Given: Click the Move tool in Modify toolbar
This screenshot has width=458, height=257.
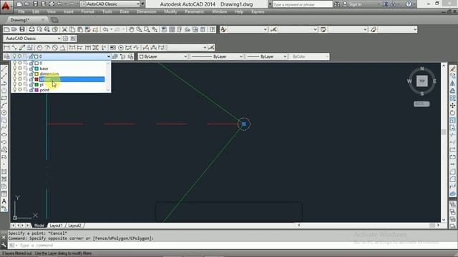Looking at the screenshot, I should pyautogui.click(x=452, y=106).
